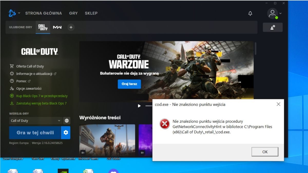This screenshot has height=173, width=308.
Task: Open the notifications bell
Action: coord(250,13)
